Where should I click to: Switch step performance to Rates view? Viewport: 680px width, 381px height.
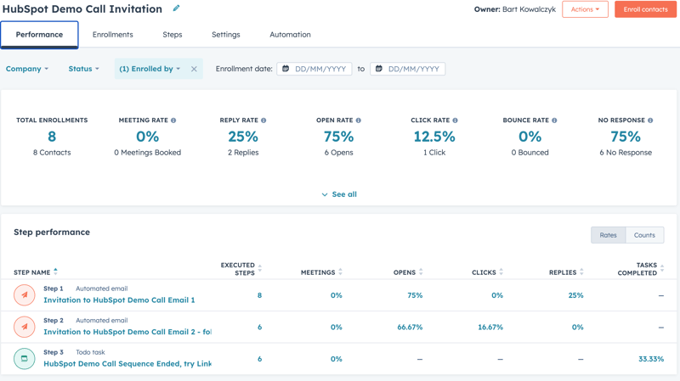click(608, 235)
